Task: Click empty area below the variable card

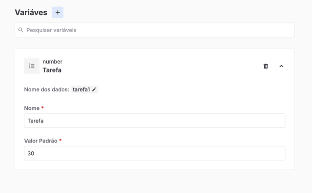Action: 155,181
